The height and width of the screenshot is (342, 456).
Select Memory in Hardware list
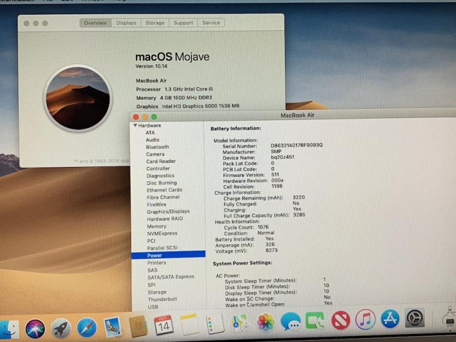click(x=156, y=226)
